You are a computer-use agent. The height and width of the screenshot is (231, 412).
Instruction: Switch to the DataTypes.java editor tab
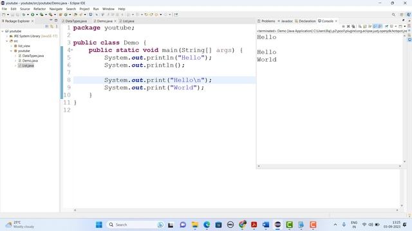75,21
